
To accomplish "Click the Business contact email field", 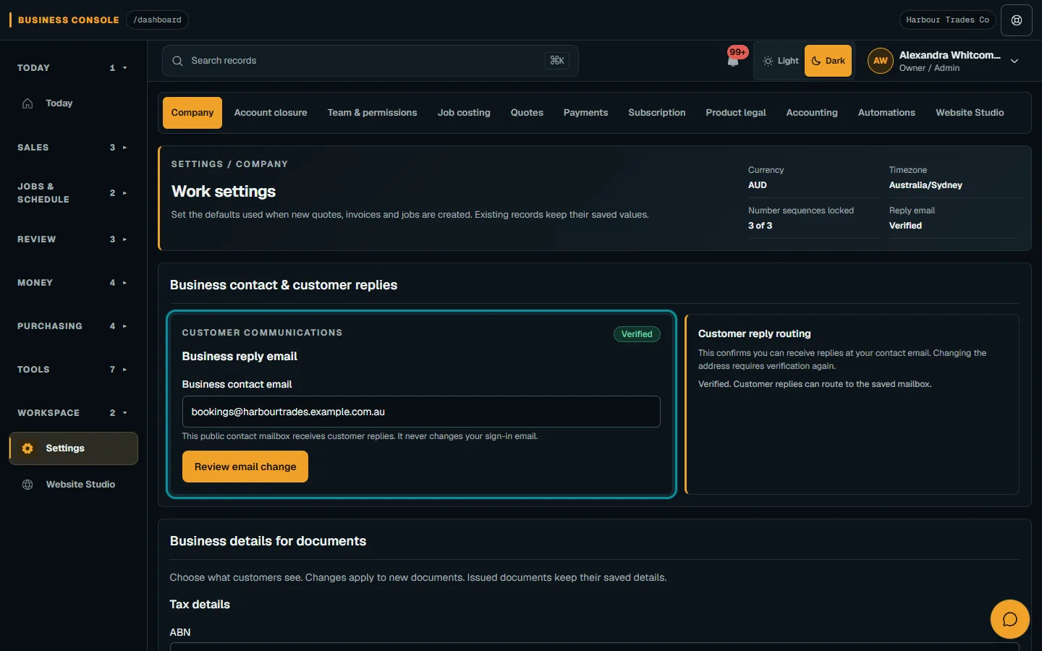I will tap(421, 412).
